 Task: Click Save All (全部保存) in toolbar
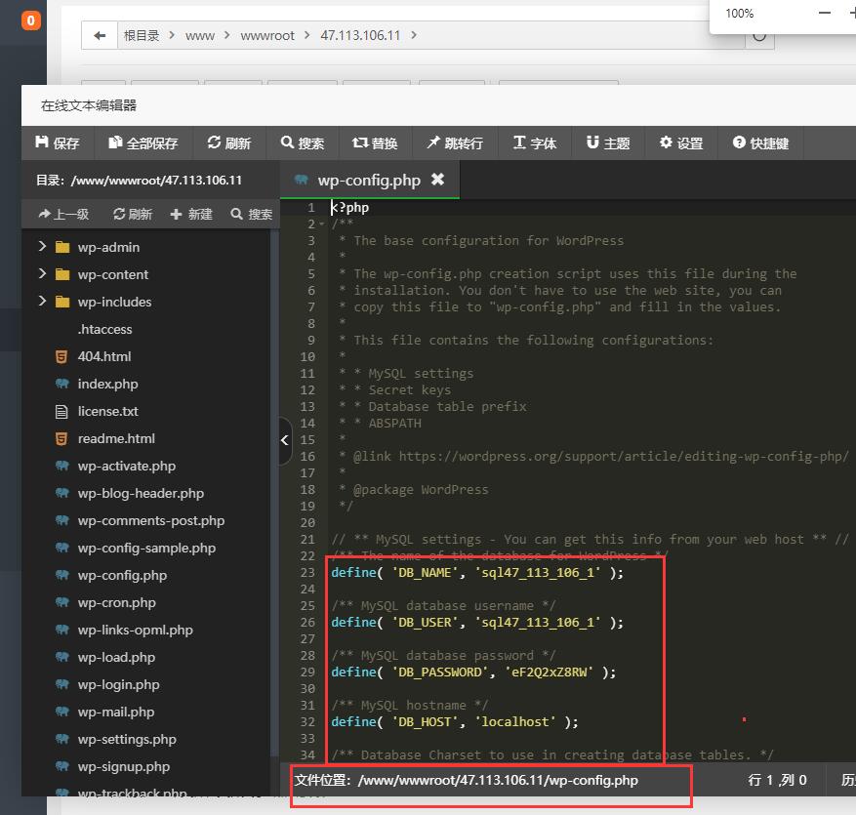pyautogui.click(x=143, y=143)
